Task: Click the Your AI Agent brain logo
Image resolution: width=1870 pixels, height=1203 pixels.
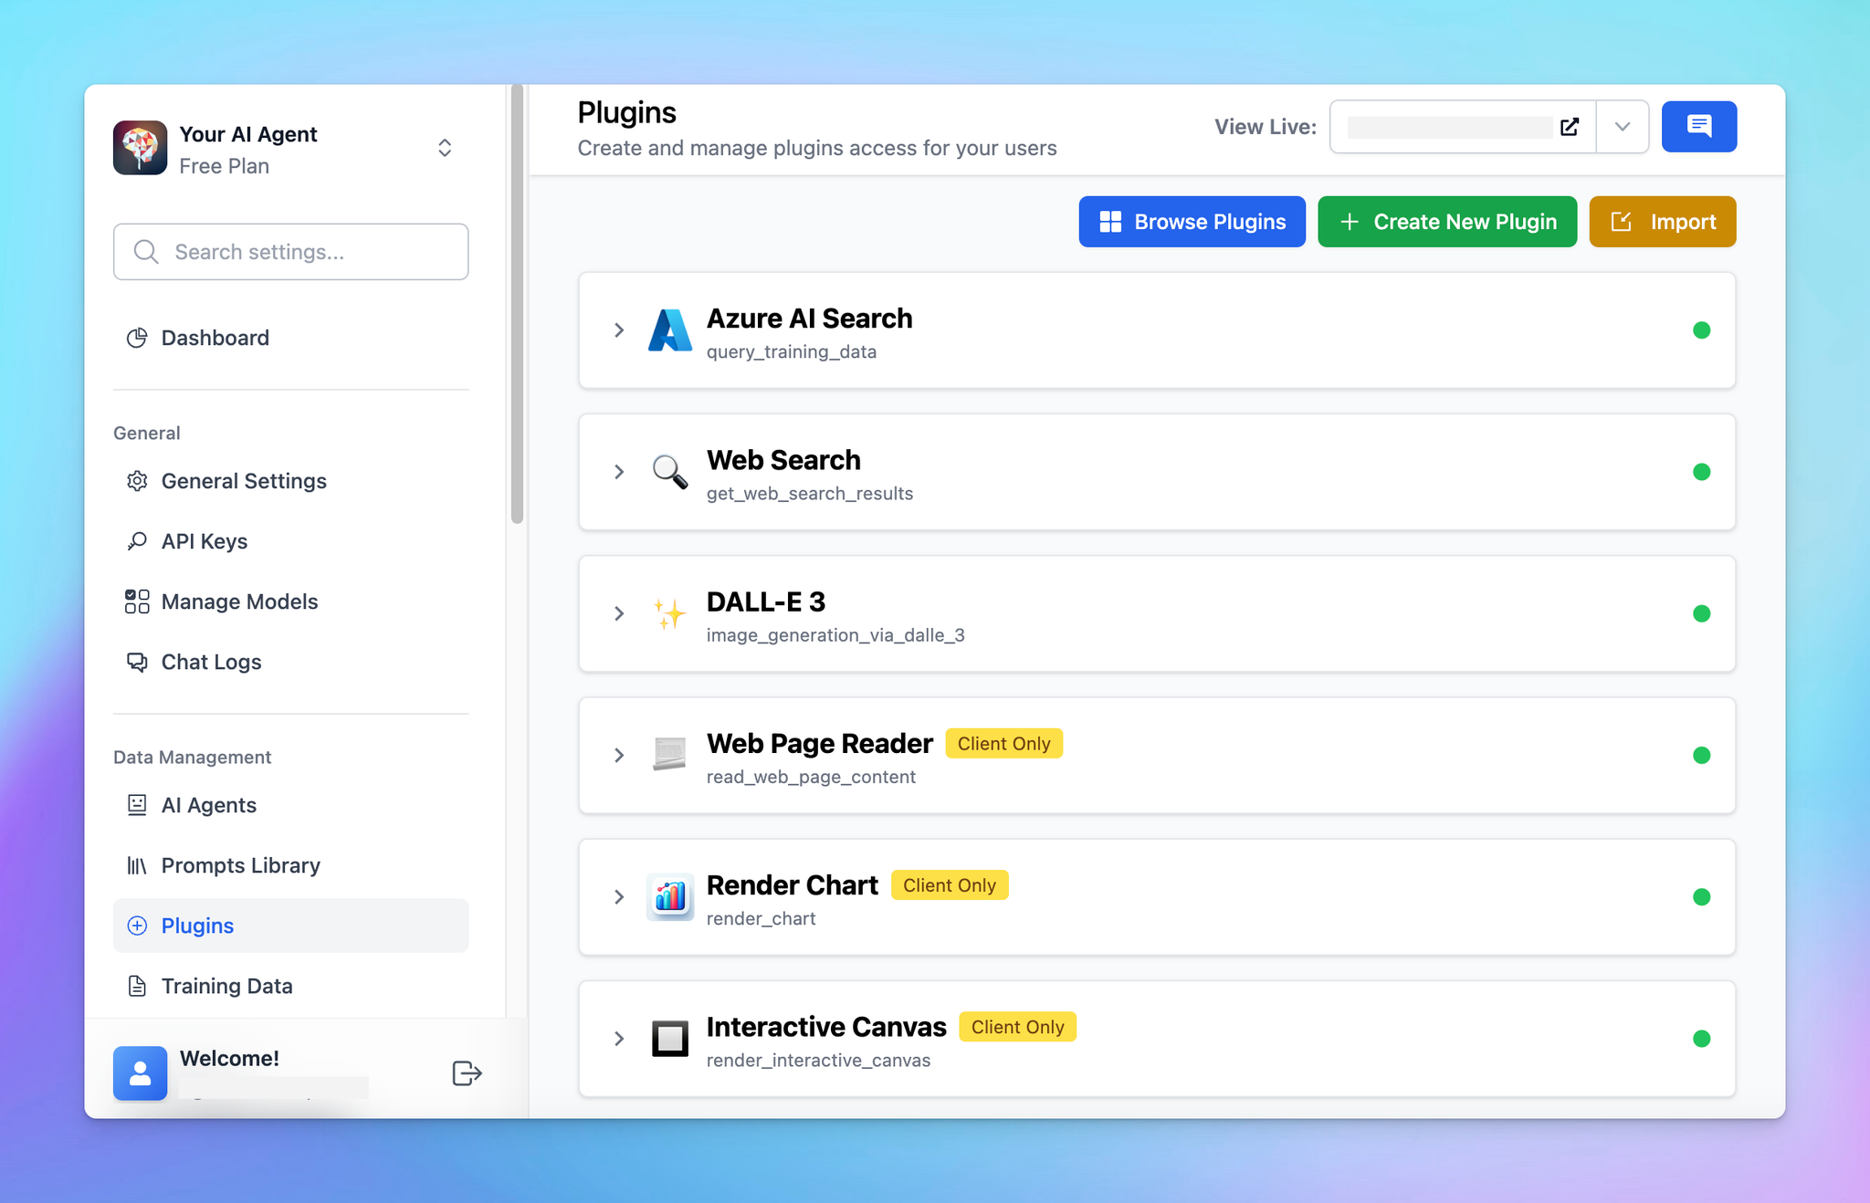Action: (140, 148)
